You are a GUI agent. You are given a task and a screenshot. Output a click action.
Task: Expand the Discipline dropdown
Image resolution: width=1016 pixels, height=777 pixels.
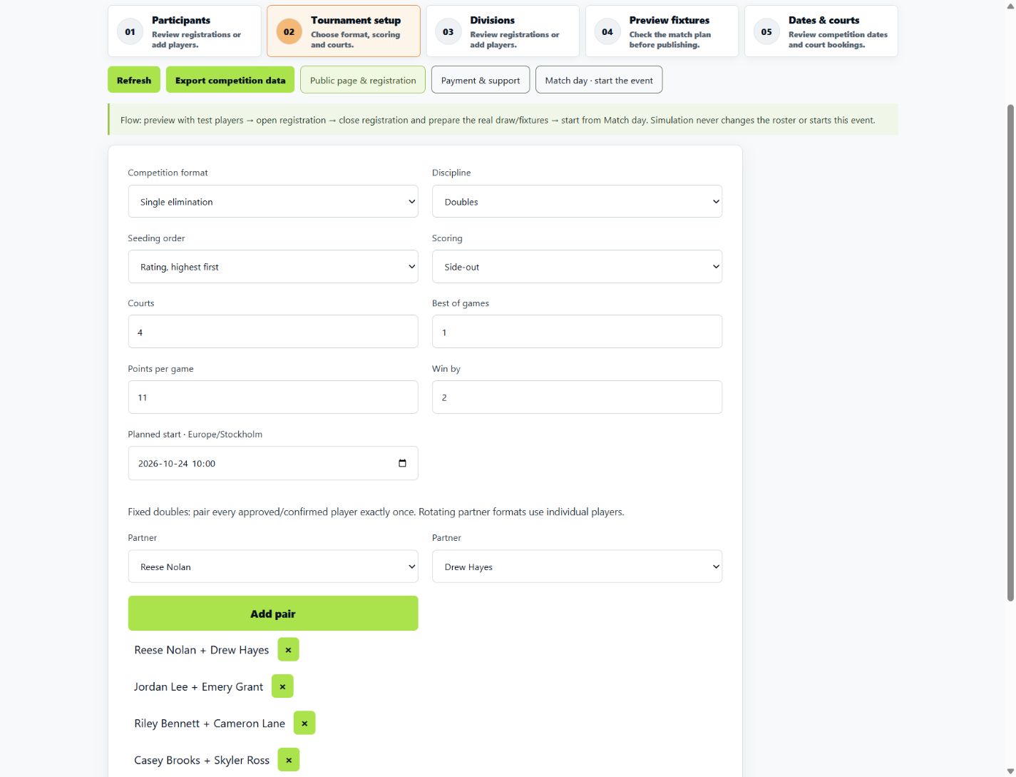(x=577, y=201)
